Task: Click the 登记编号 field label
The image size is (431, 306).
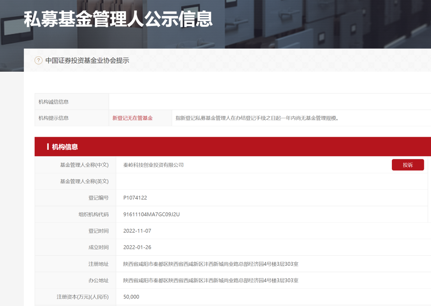Action: click(98, 198)
